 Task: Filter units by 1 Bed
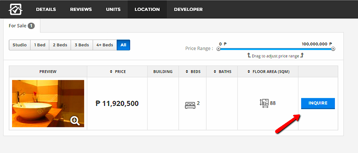(x=40, y=45)
